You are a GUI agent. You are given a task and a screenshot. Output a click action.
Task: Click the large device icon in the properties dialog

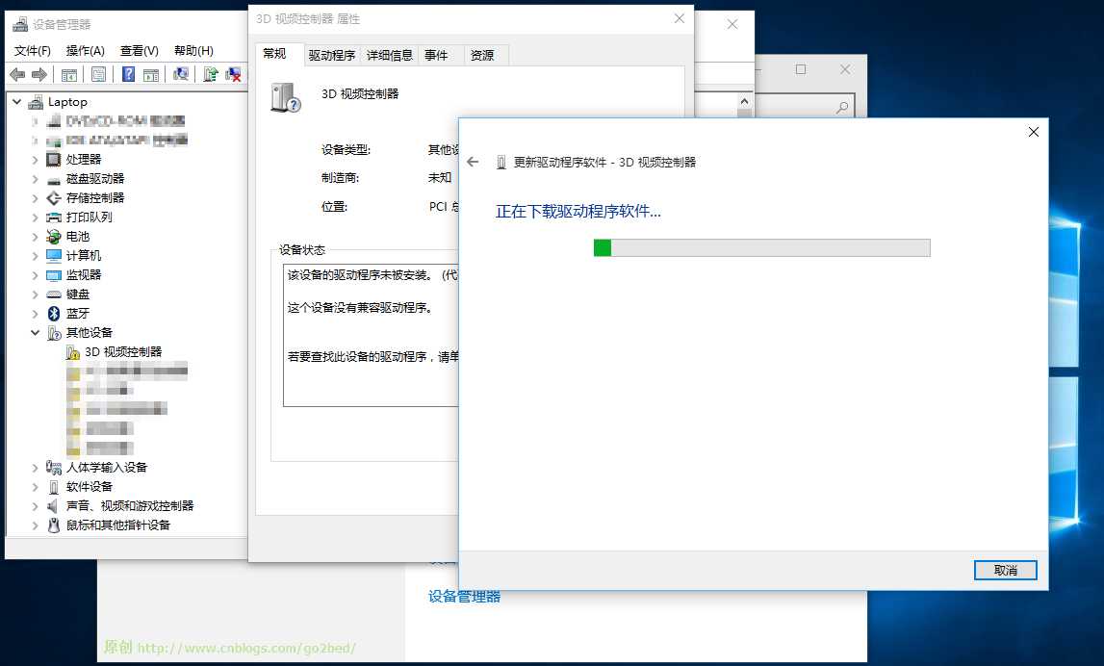285,98
